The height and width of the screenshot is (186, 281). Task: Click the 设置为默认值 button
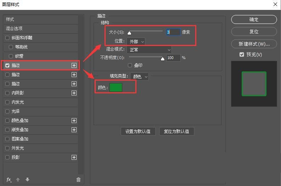[x=138, y=131]
